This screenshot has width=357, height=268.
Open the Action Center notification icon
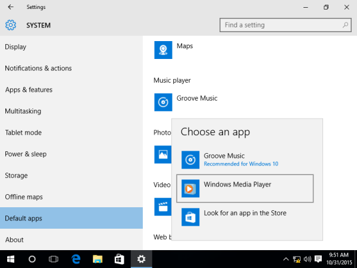[x=318, y=259]
